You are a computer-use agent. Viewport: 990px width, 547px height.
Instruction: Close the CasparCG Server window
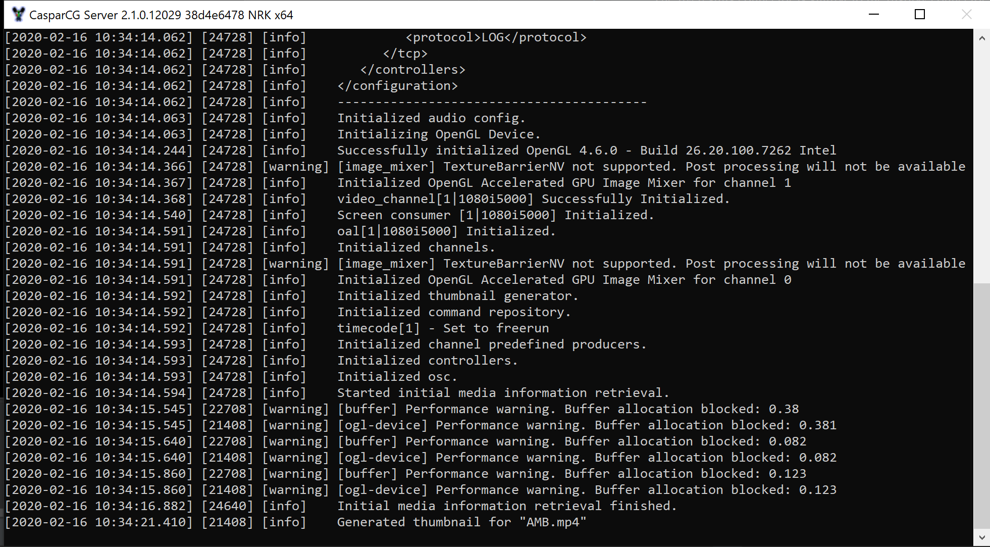966,15
